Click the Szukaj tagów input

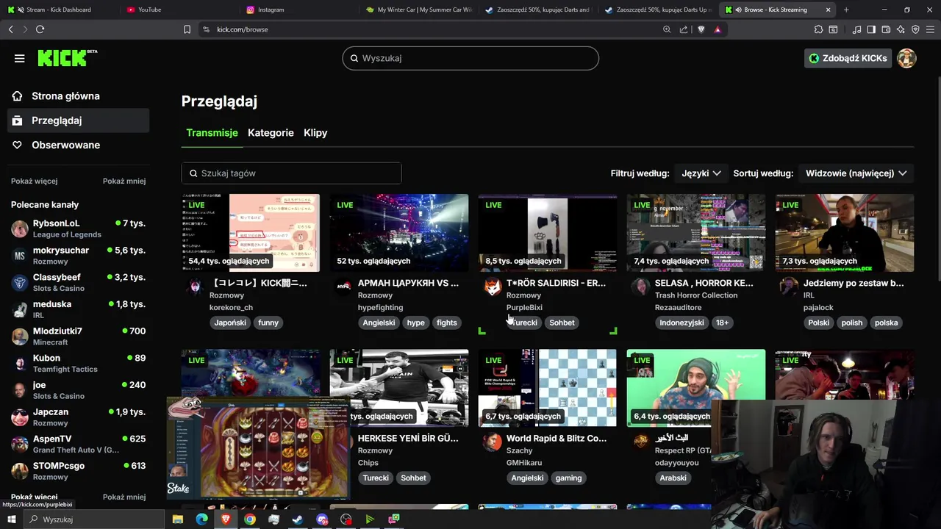(x=291, y=173)
